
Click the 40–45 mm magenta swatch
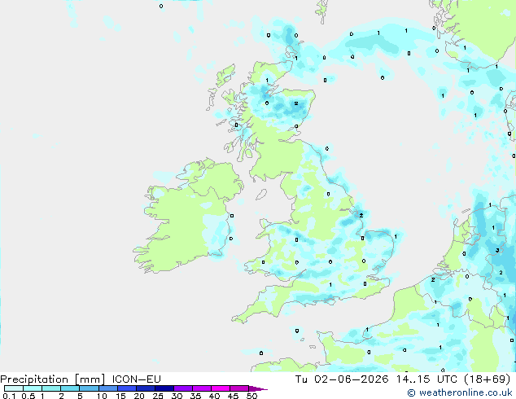pyautogui.click(x=221, y=388)
